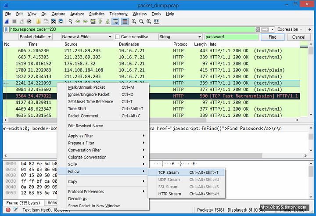Click the search text field containing password

[232, 37]
